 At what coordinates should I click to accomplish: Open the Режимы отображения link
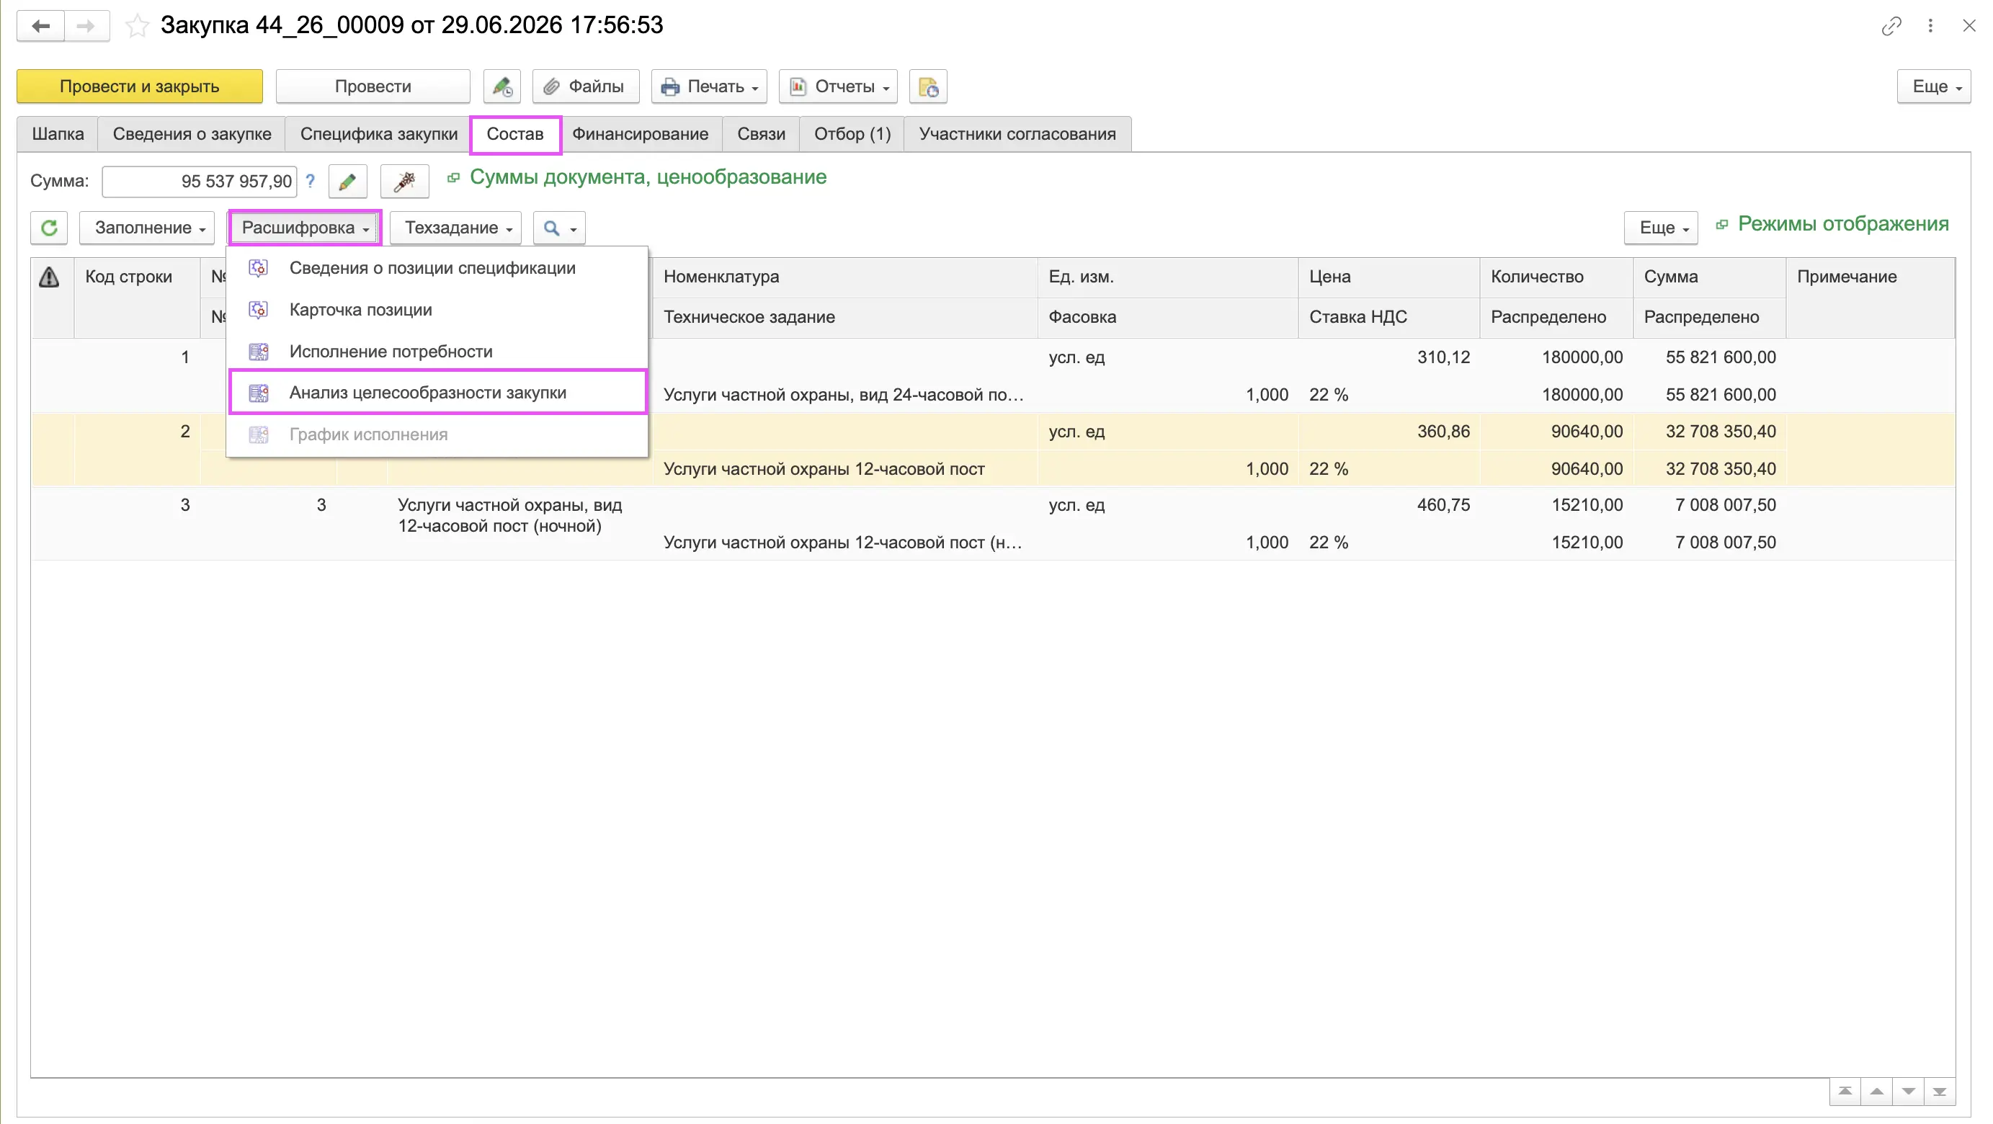(1843, 223)
